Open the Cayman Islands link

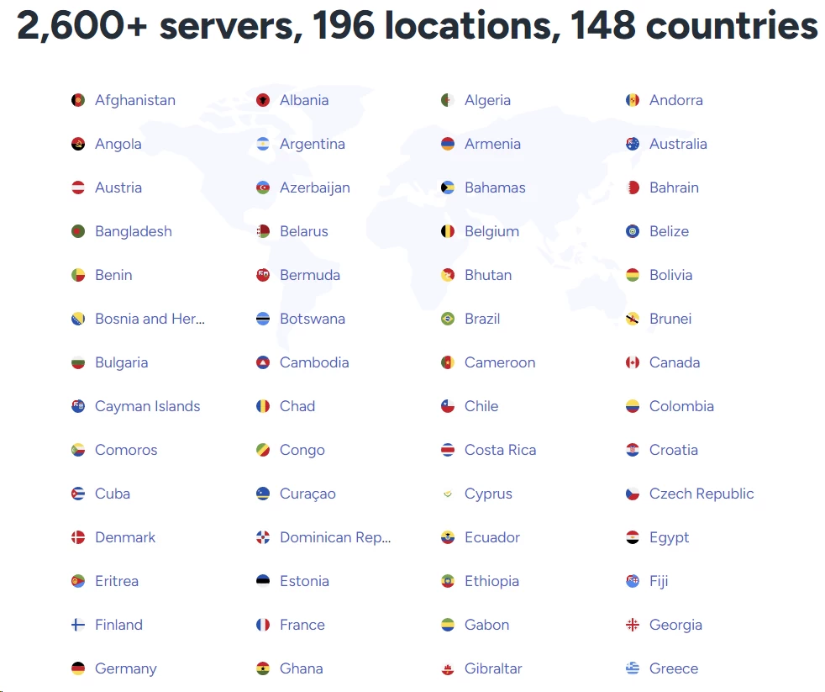click(147, 406)
